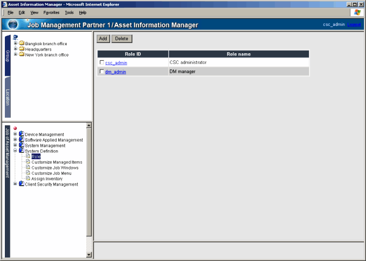Viewport: 366px width, 261px height.
Task: Select Customize Job Menu tree item
Action: click(x=51, y=173)
